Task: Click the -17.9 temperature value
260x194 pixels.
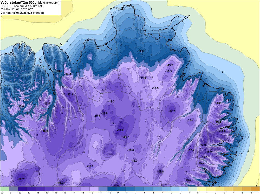Action: coord(203,145)
